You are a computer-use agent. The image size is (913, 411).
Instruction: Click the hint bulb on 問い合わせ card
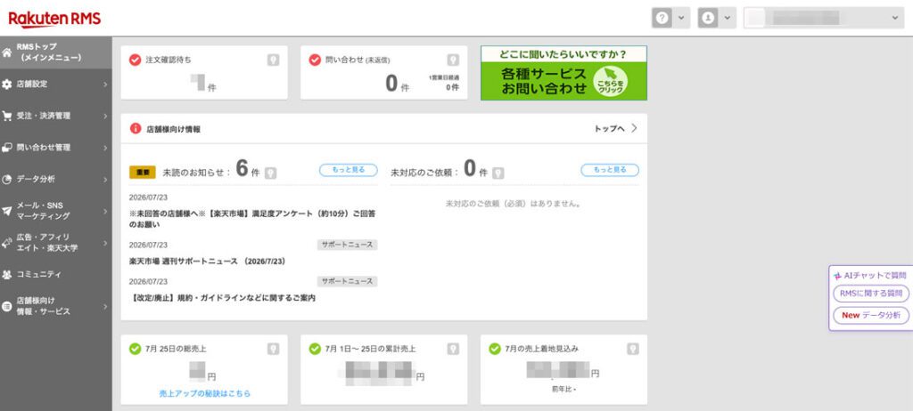click(453, 60)
